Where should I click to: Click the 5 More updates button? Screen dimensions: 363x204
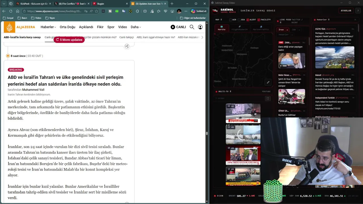tap(69, 40)
